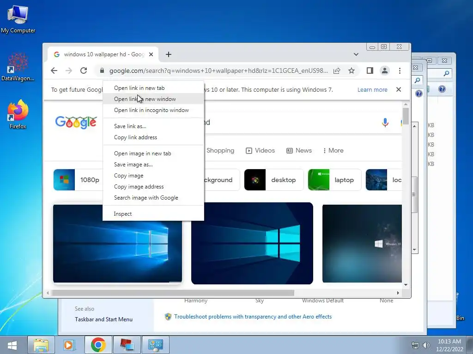Viewport: 473px width, 354px height.
Task: Open Chrome's side panel icon
Action: [x=370, y=71]
